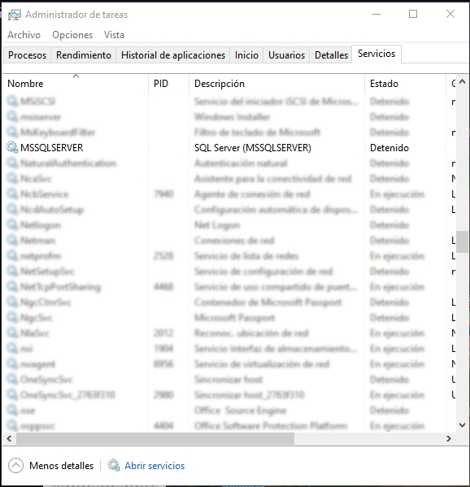This screenshot has width=470, height=487.
Task: Click the vertical scrollbar up arrow
Action: pyautogui.click(x=462, y=81)
